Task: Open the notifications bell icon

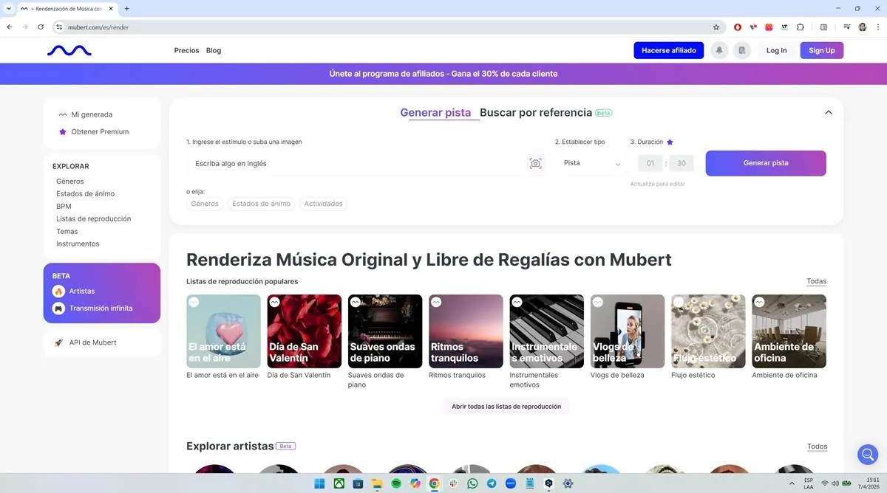Action: (x=718, y=50)
